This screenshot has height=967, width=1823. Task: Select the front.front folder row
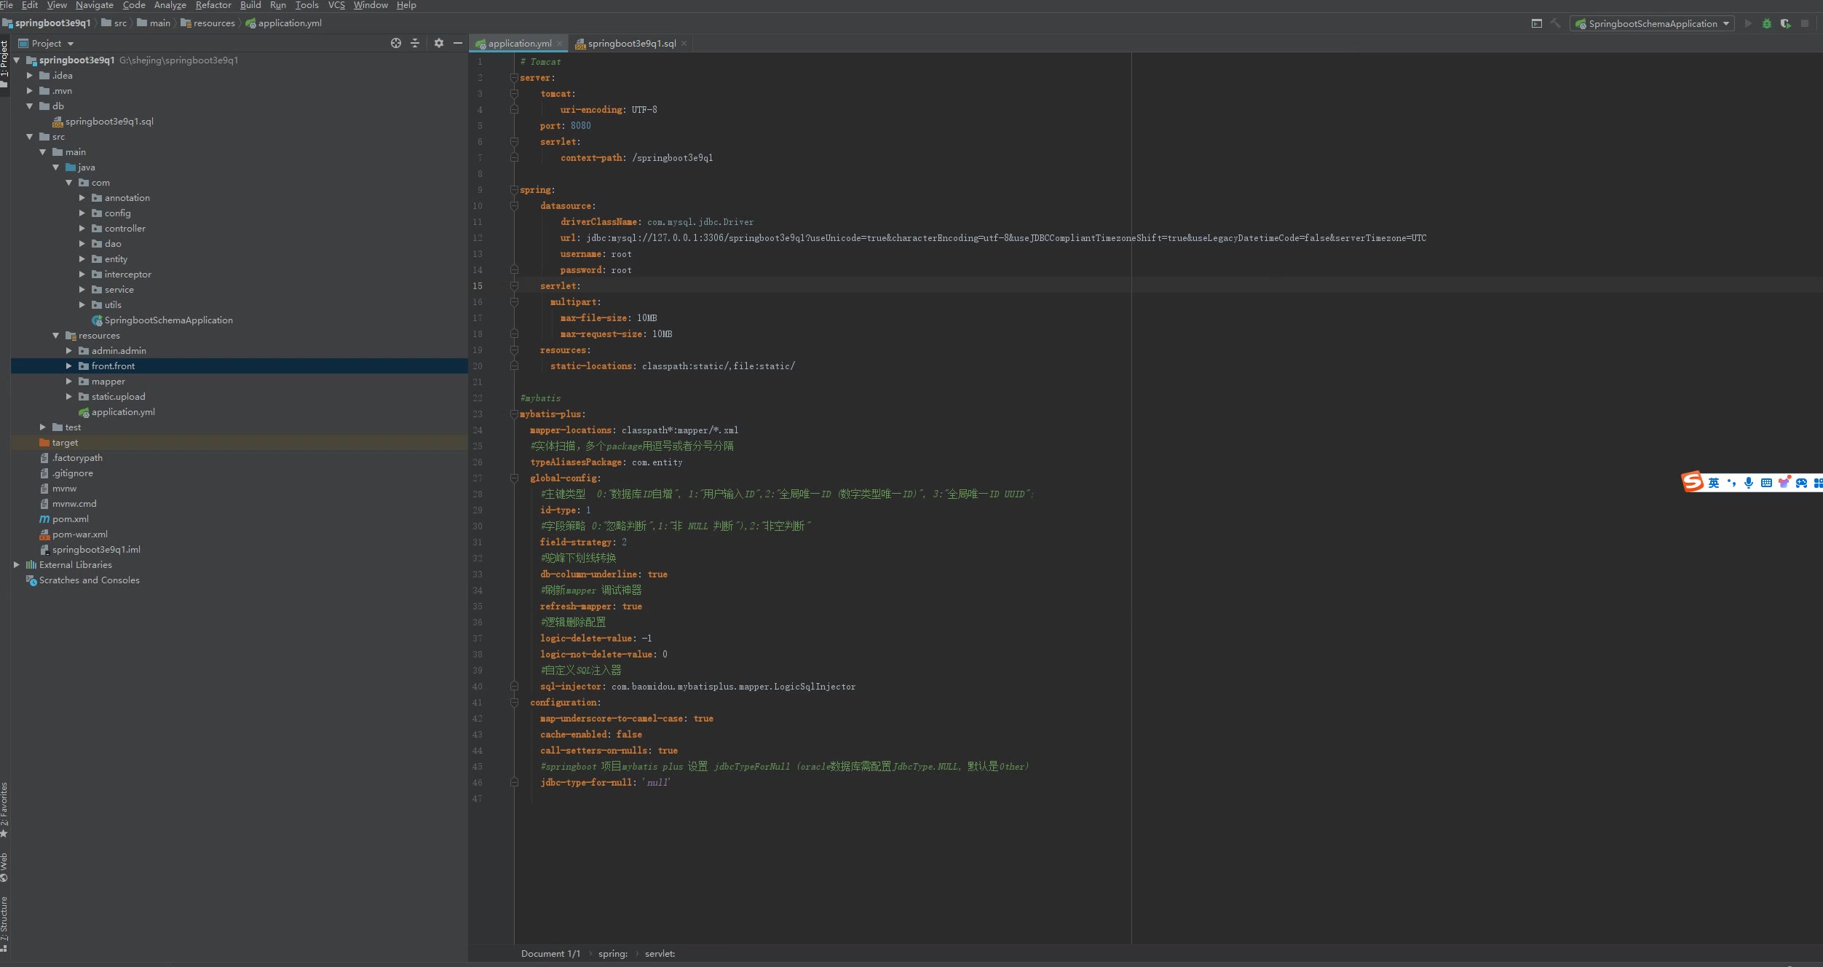[x=239, y=366]
